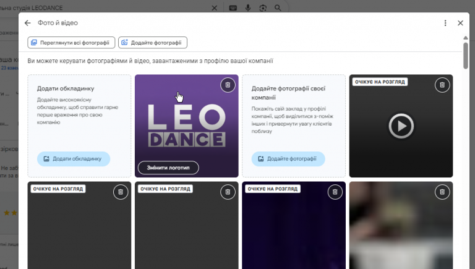The width and height of the screenshot is (475, 269).
Task: Delete the LEO DANCE logo via trash icon
Action: pyautogui.click(x=228, y=85)
